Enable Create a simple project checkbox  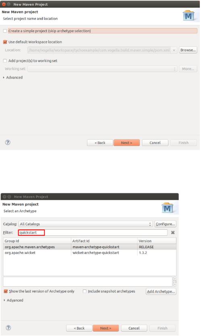(x=5, y=31)
